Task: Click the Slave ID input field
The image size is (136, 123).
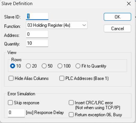Action: click(37, 16)
